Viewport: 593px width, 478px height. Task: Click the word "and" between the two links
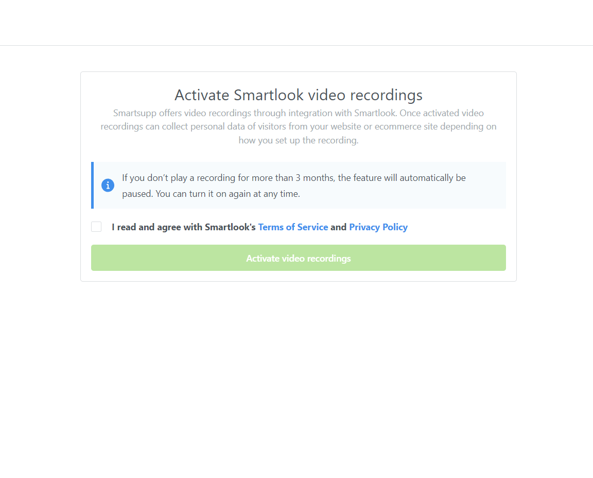pos(338,227)
